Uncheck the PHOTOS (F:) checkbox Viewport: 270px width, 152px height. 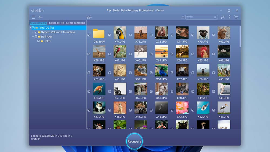pos(33,28)
